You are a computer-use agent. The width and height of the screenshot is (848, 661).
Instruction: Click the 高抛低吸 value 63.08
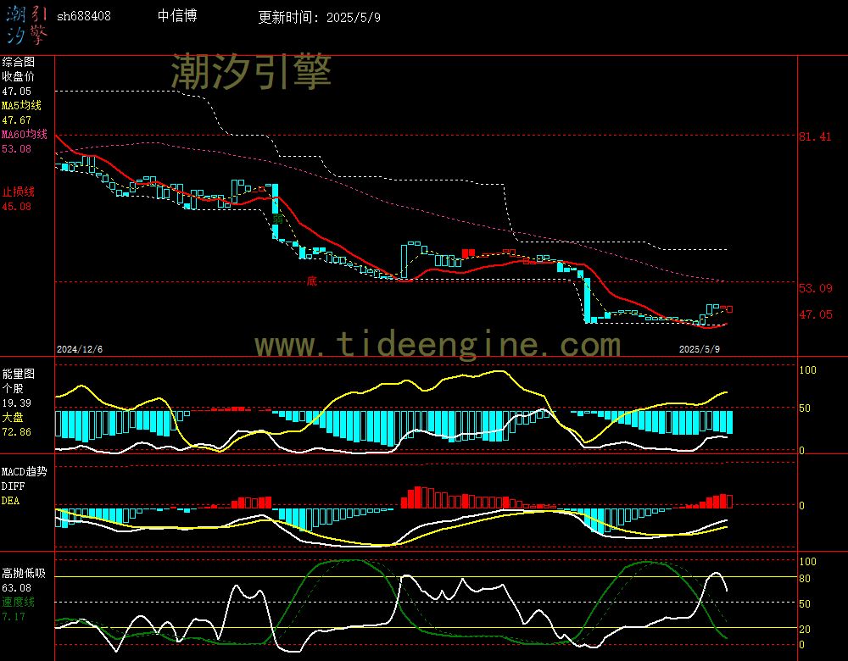point(17,588)
